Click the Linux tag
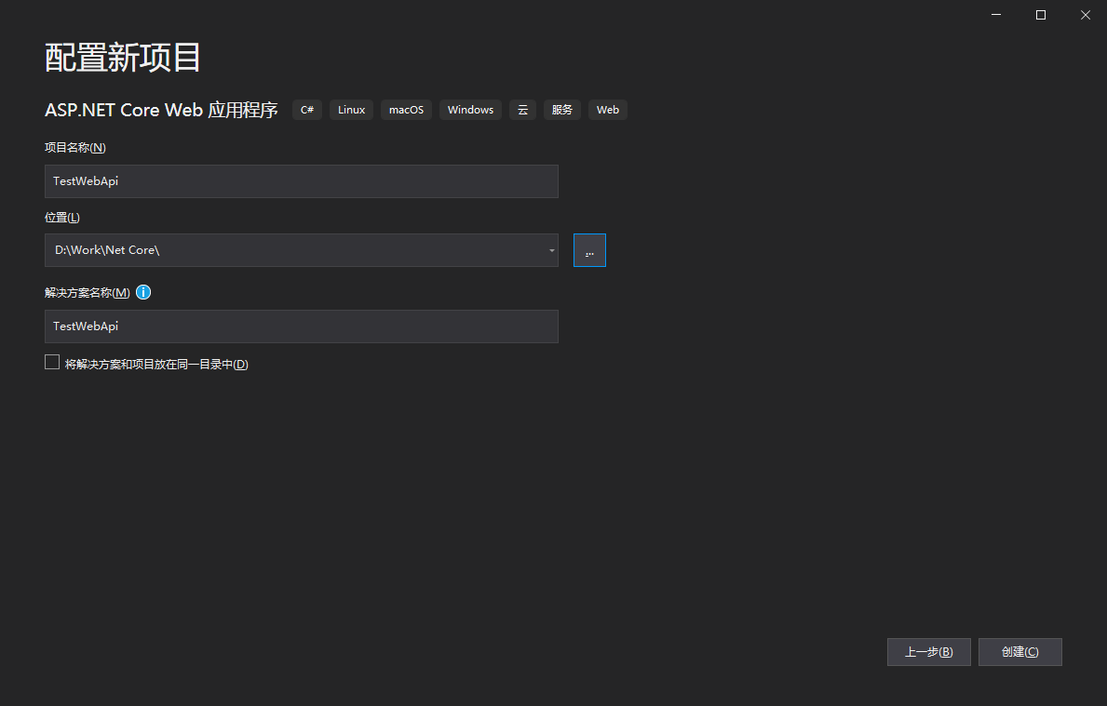Image resolution: width=1107 pixels, height=706 pixels. pyautogui.click(x=352, y=110)
